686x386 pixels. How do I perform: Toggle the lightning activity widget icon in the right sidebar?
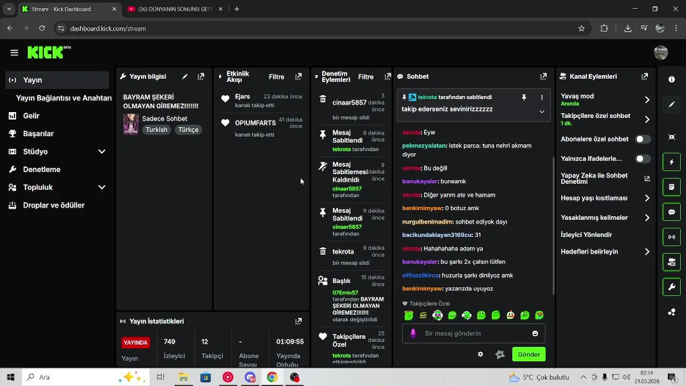672,162
